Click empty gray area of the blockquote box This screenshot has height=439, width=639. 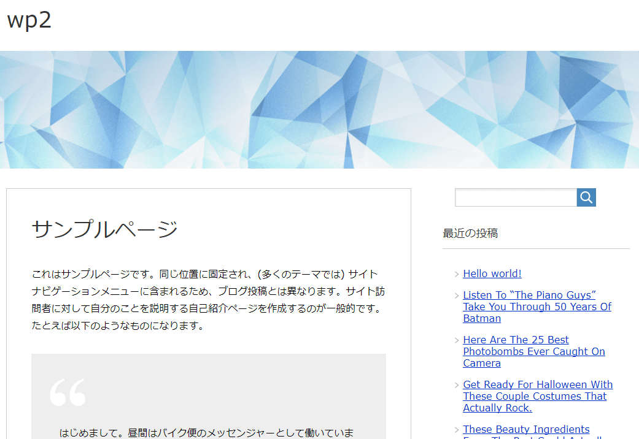pyautogui.click(x=246, y=386)
